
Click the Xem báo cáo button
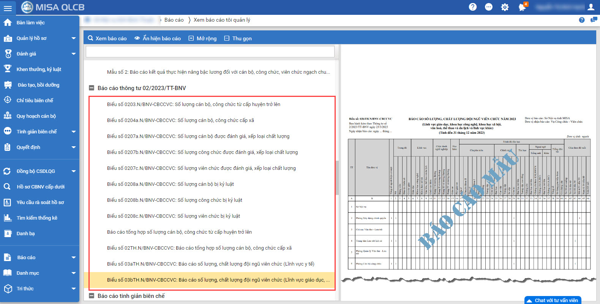click(x=107, y=38)
